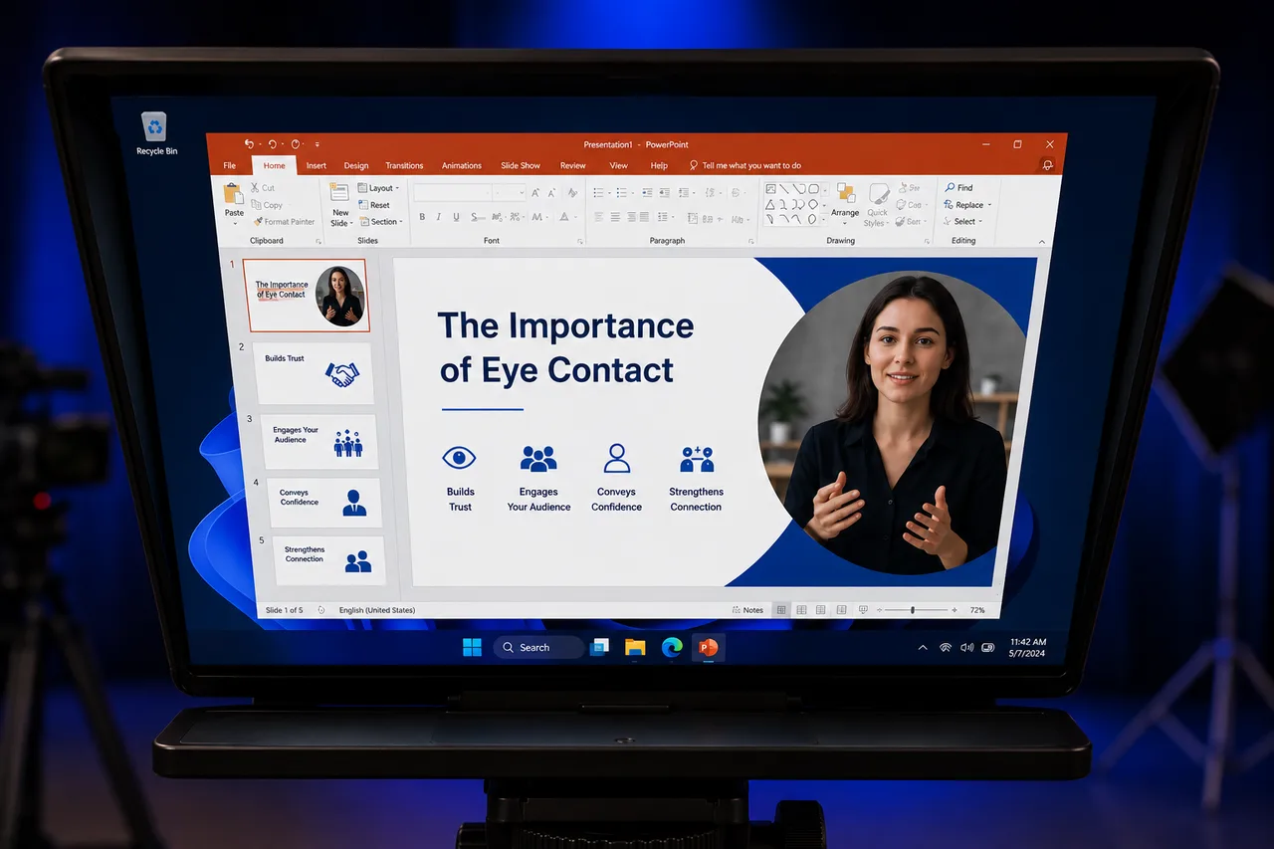Open the Layout dropdown
Viewport: 1274px width, 849px height.
(x=378, y=188)
